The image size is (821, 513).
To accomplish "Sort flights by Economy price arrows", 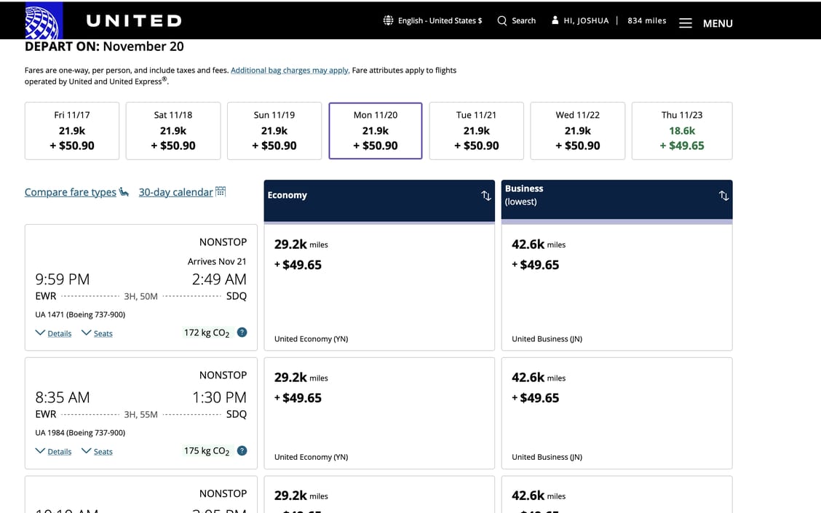I will point(486,196).
